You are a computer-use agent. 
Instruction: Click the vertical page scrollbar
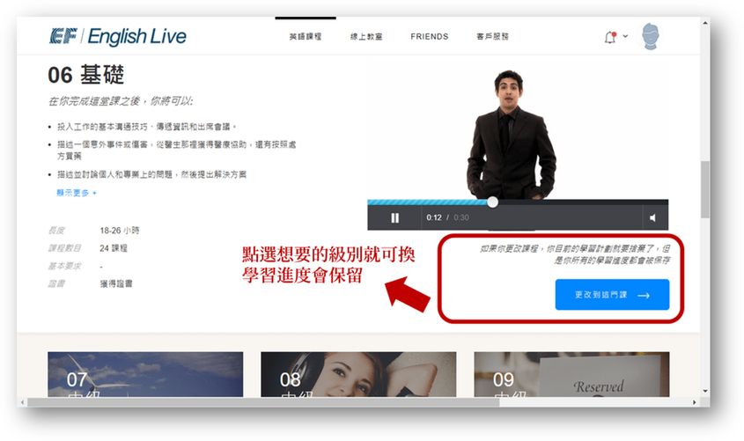coord(704,189)
